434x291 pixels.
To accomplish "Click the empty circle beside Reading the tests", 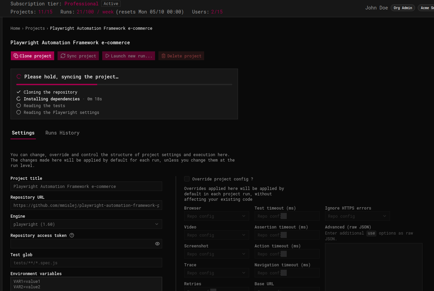I will point(19,105).
